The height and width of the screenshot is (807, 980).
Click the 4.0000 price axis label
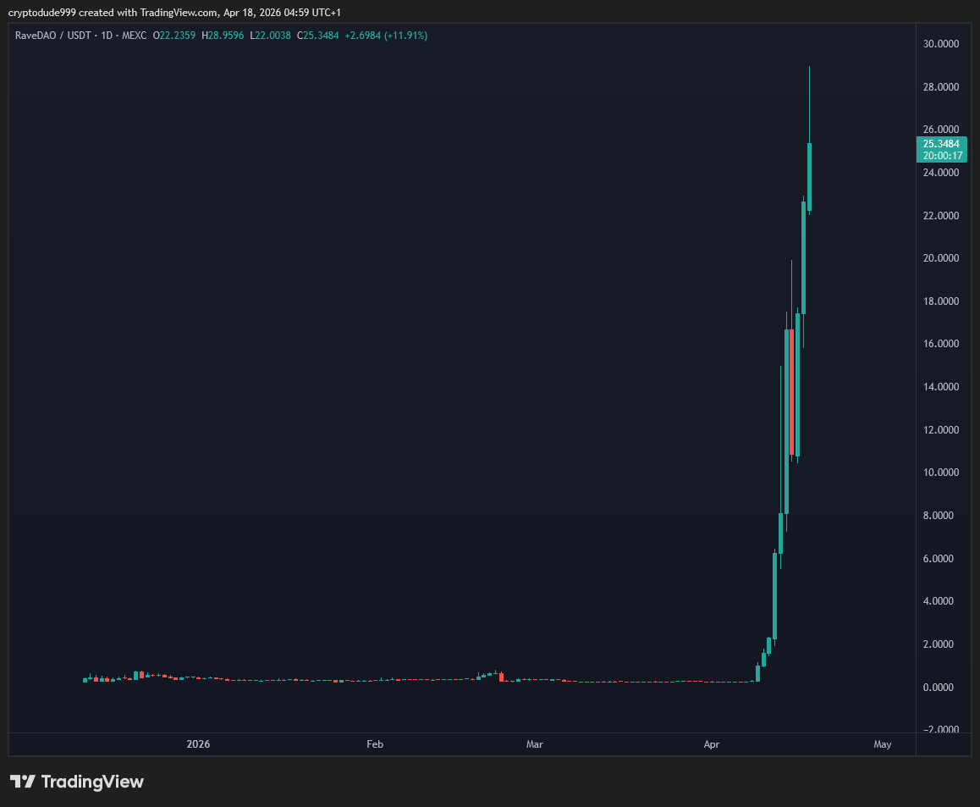click(939, 601)
